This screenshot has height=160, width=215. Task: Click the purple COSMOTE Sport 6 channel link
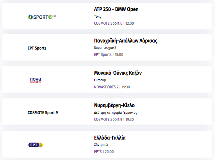108,23
